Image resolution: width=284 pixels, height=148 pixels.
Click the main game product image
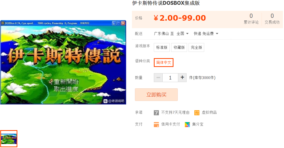(63, 62)
